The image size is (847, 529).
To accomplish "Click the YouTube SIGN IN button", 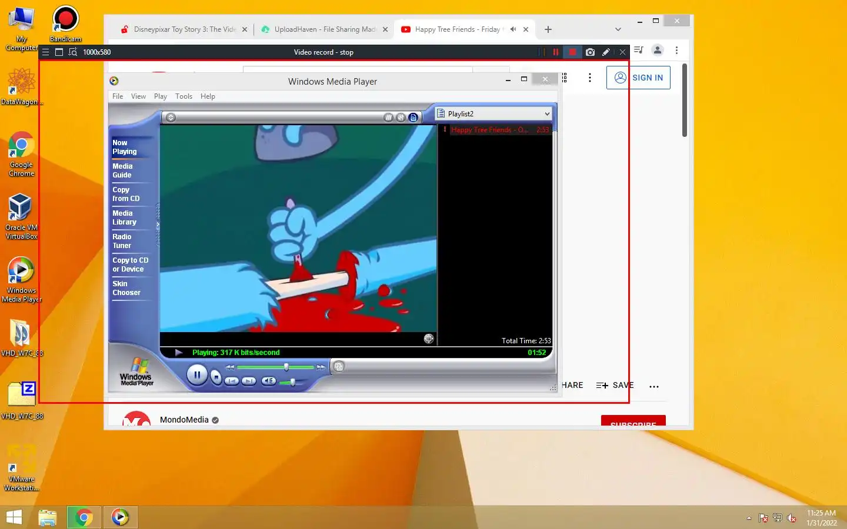I will coord(638,78).
